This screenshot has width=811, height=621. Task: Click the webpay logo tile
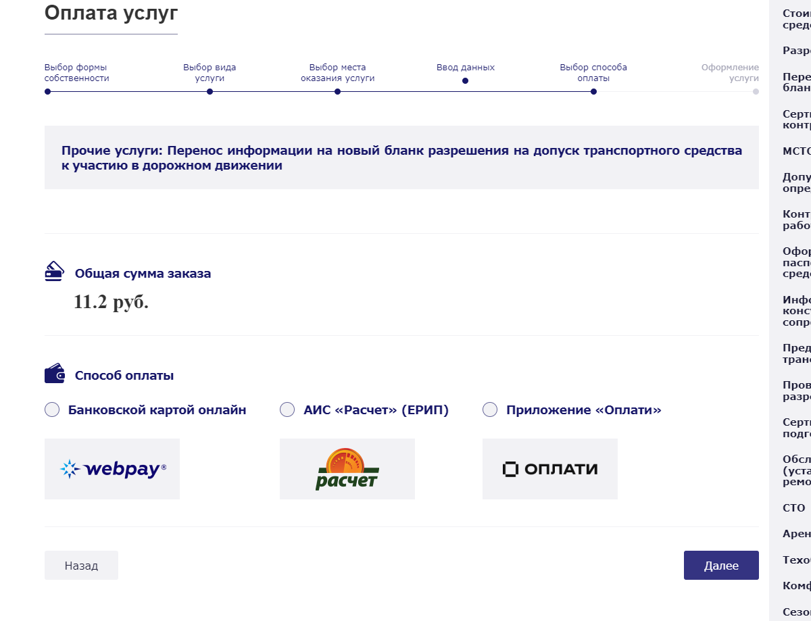tap(112, 469)
